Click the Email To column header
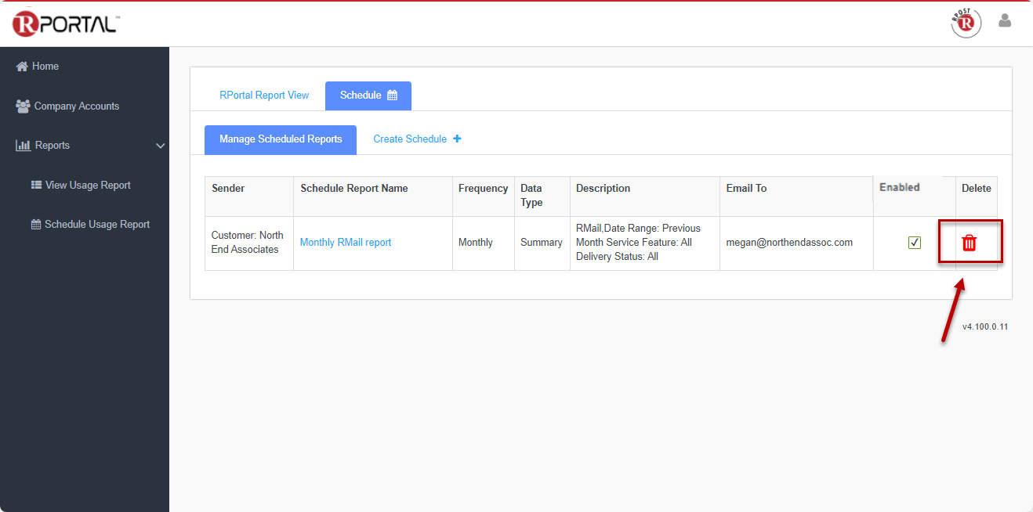This screenshot has width=1033, height=512. coord(746,189)
